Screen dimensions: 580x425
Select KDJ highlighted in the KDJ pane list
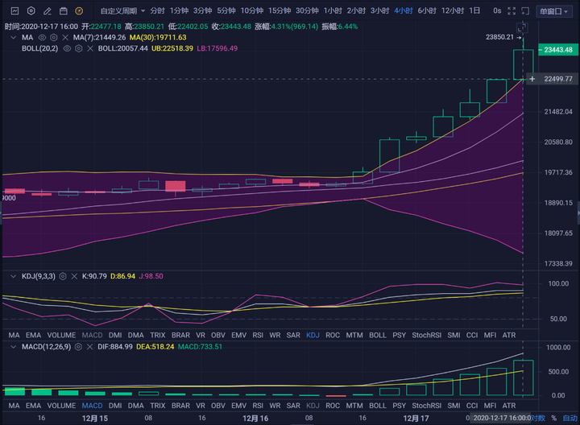point(313,335)
